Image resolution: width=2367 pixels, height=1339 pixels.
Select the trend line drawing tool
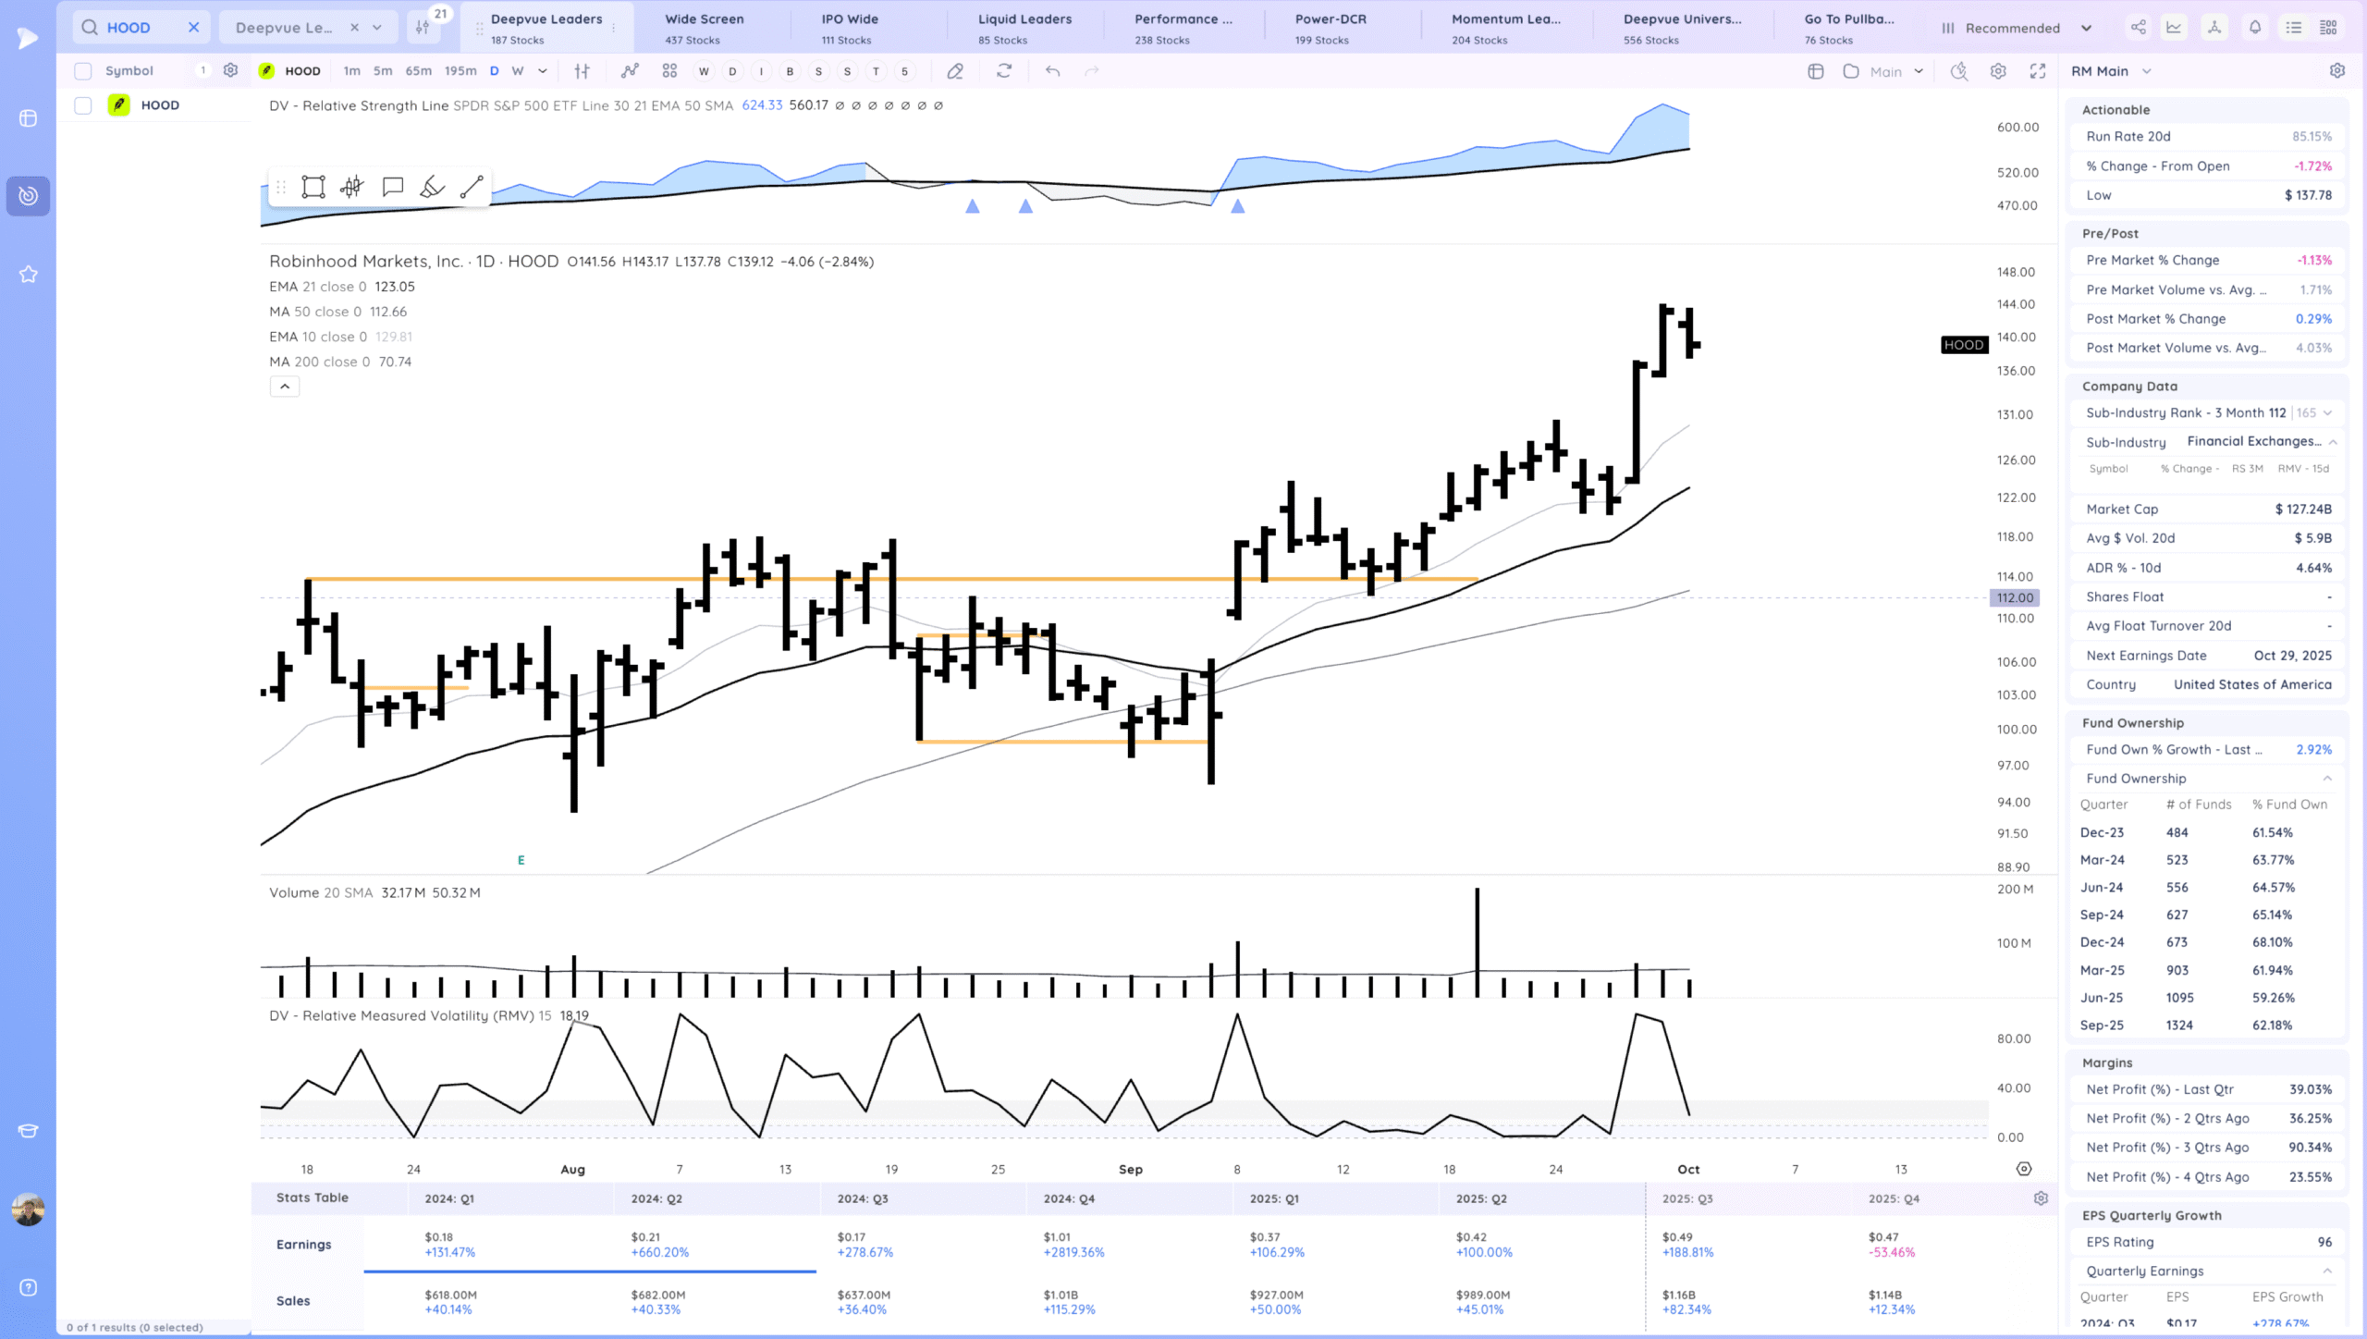[472, 187]
